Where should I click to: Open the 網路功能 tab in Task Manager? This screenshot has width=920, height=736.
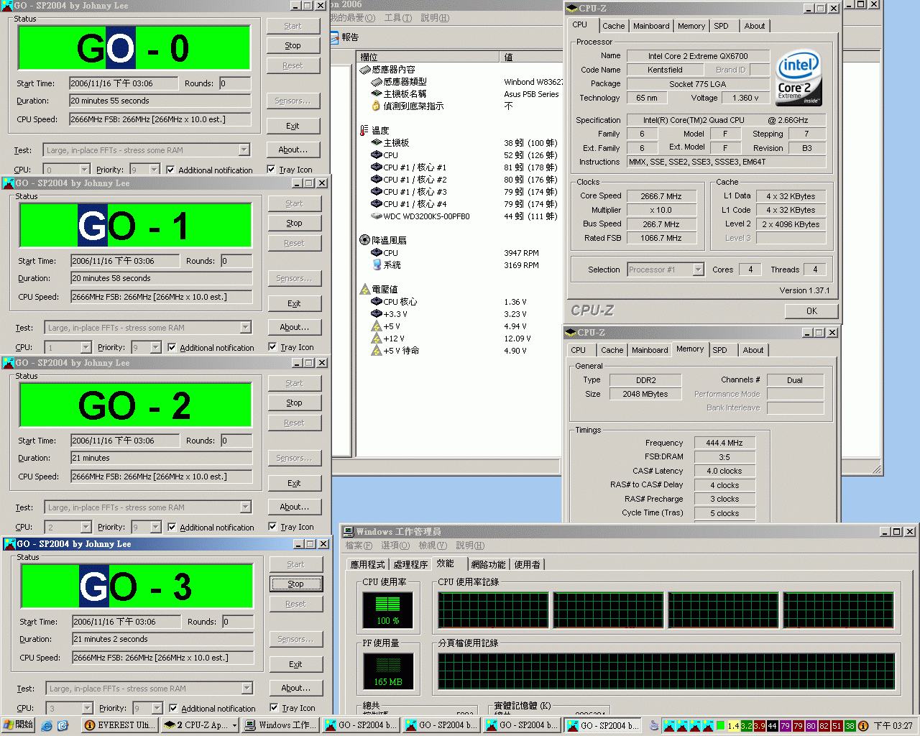tap(488, 565)
